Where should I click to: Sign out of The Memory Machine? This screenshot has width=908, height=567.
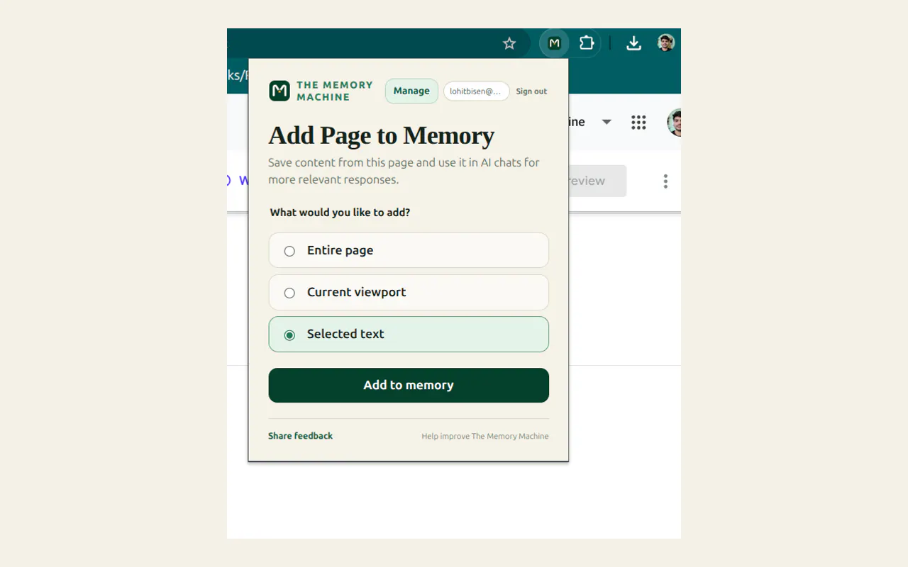pos(531,91)
